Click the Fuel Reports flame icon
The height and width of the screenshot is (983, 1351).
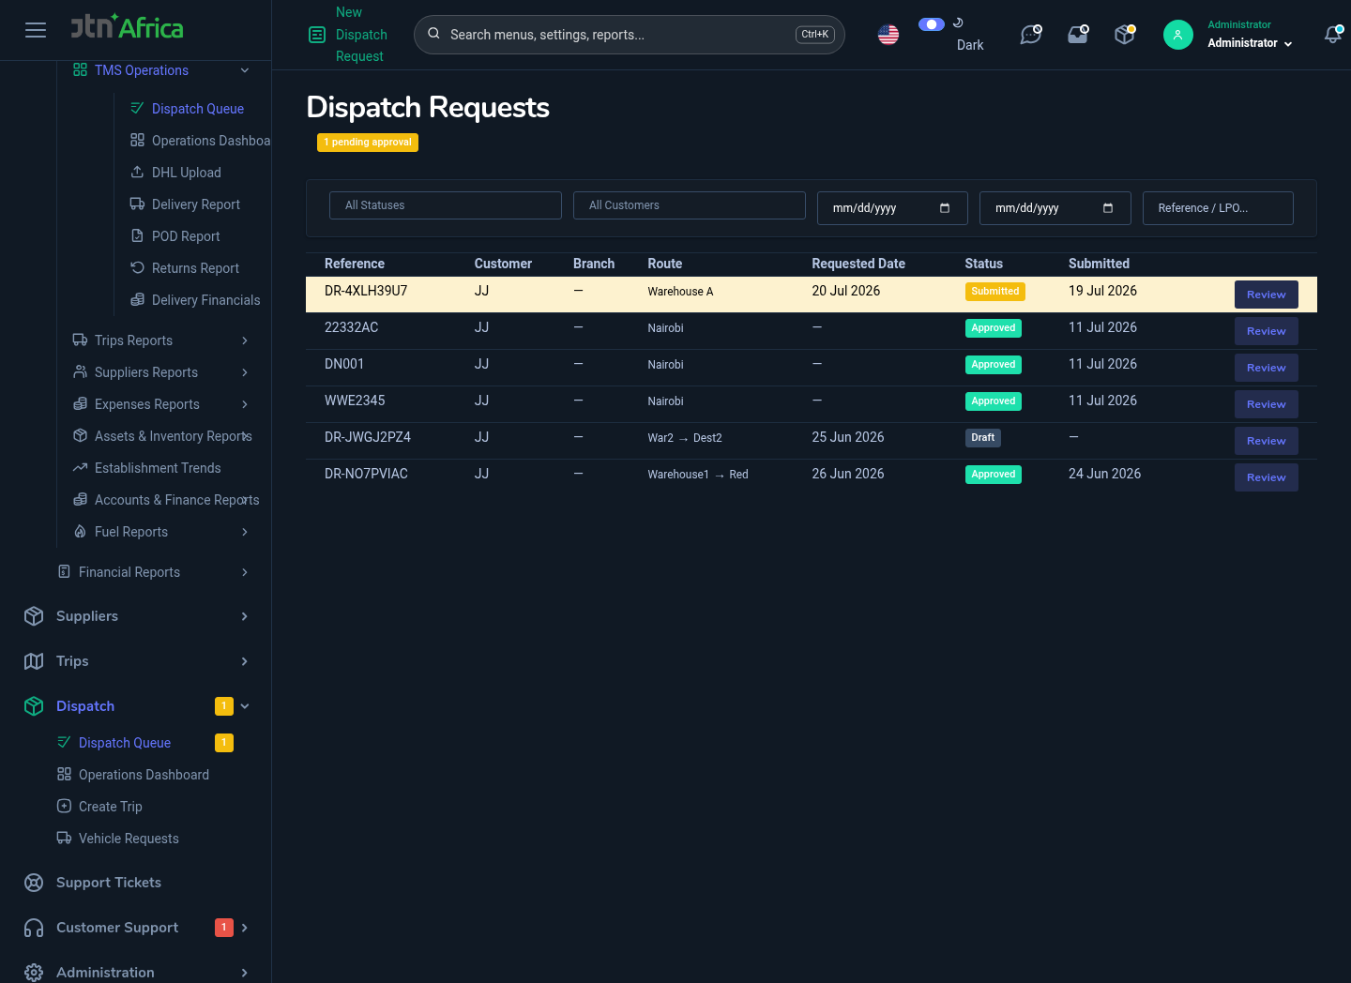[x=80, y=532]
